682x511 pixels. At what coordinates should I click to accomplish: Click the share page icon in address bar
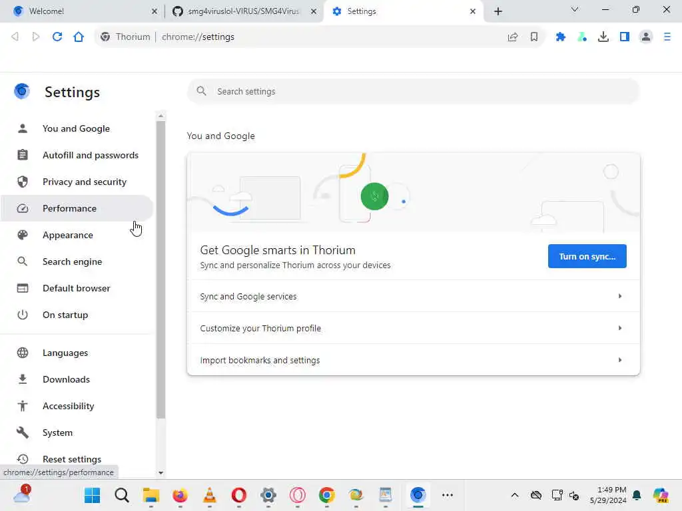[x=513, y=37]
